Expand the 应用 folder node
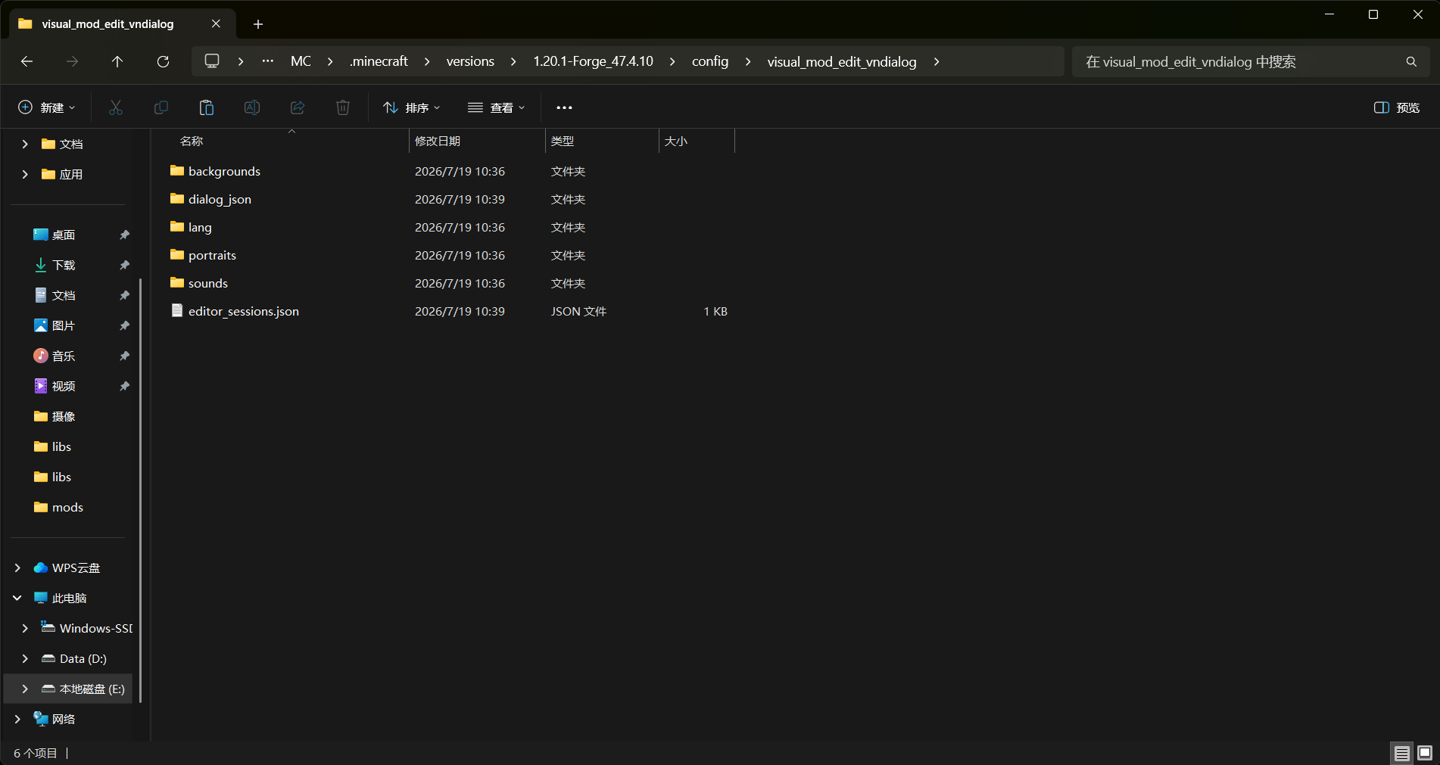The width and height of the screenshot is (1440, 765). click(x=25, y=174)
